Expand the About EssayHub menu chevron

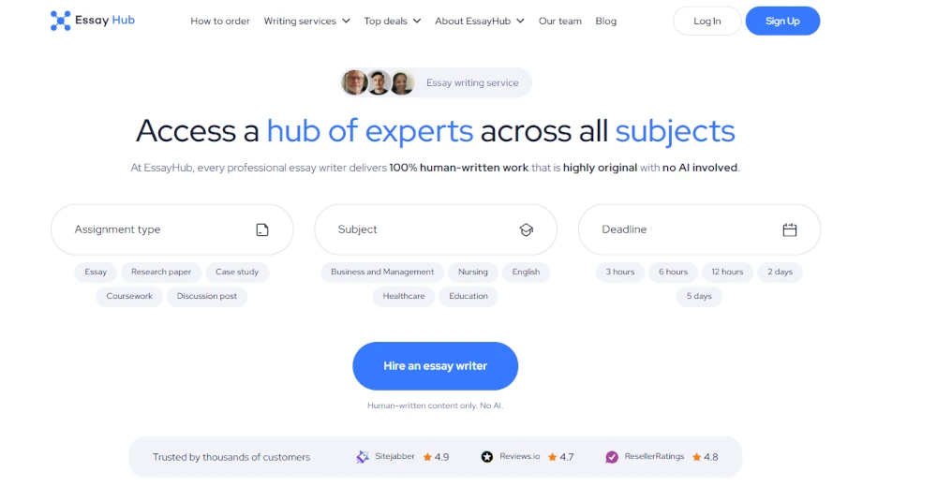click(520, 21)
